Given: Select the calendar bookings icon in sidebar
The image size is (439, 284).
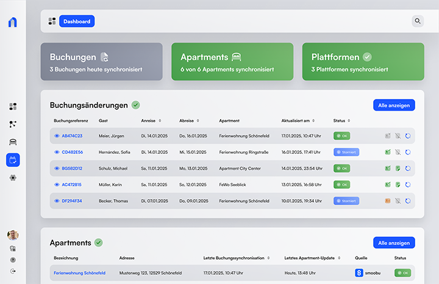Looking at the screenshot, I should pos(13,159).
